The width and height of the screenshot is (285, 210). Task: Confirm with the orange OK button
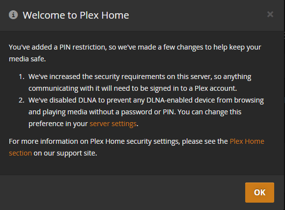click(259, 192)
